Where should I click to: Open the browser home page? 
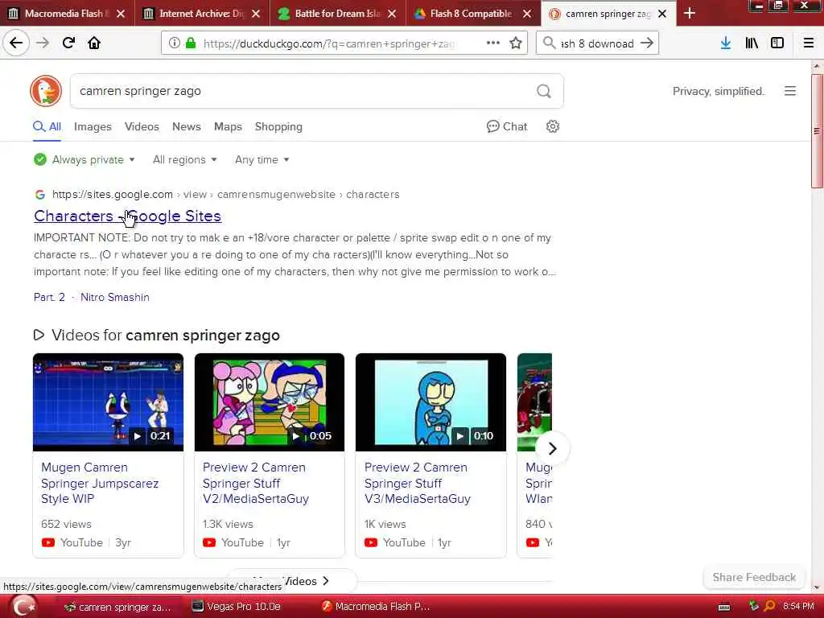pos(94,43)
